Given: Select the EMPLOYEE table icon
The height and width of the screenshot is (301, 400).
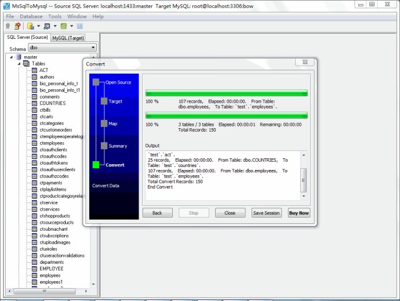Looking at the screenshot, I should pyautogui.click(x=34, y=269).
